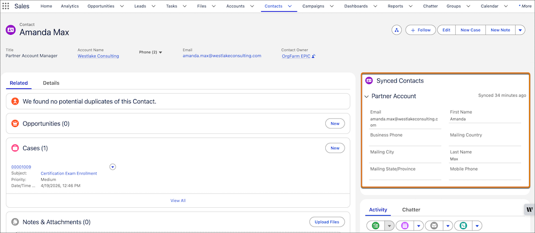Open the Dashboards nav dropdown arrow
This screenshot has width=535, height=233.
pyautogui.click(x=376, y=6)
